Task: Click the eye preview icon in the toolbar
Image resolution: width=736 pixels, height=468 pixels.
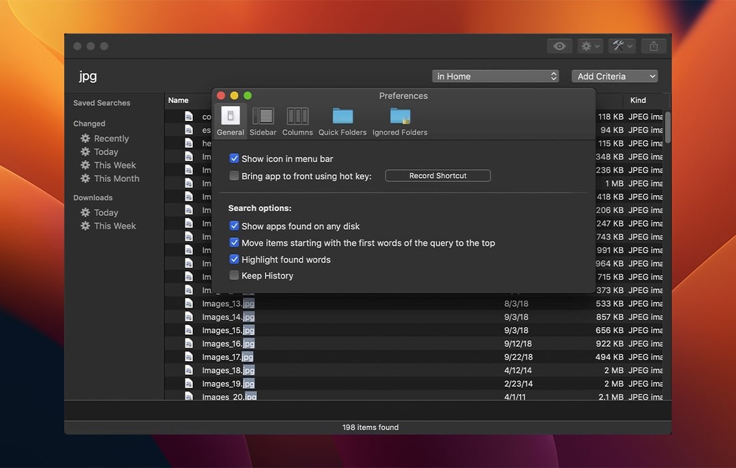Action: (x=560, y=45)
